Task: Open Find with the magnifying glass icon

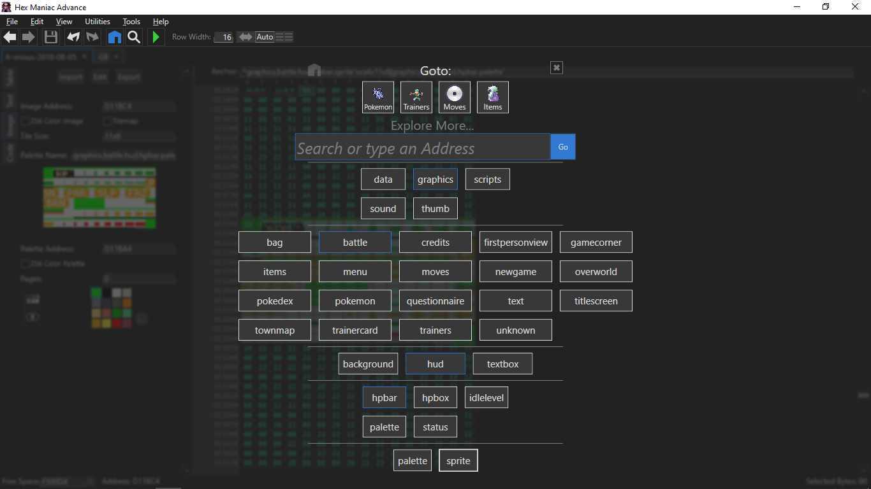Action: point(134,37)
